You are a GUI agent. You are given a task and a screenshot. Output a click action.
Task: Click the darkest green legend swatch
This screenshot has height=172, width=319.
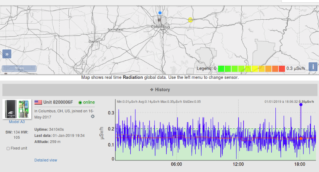[221, 69]
